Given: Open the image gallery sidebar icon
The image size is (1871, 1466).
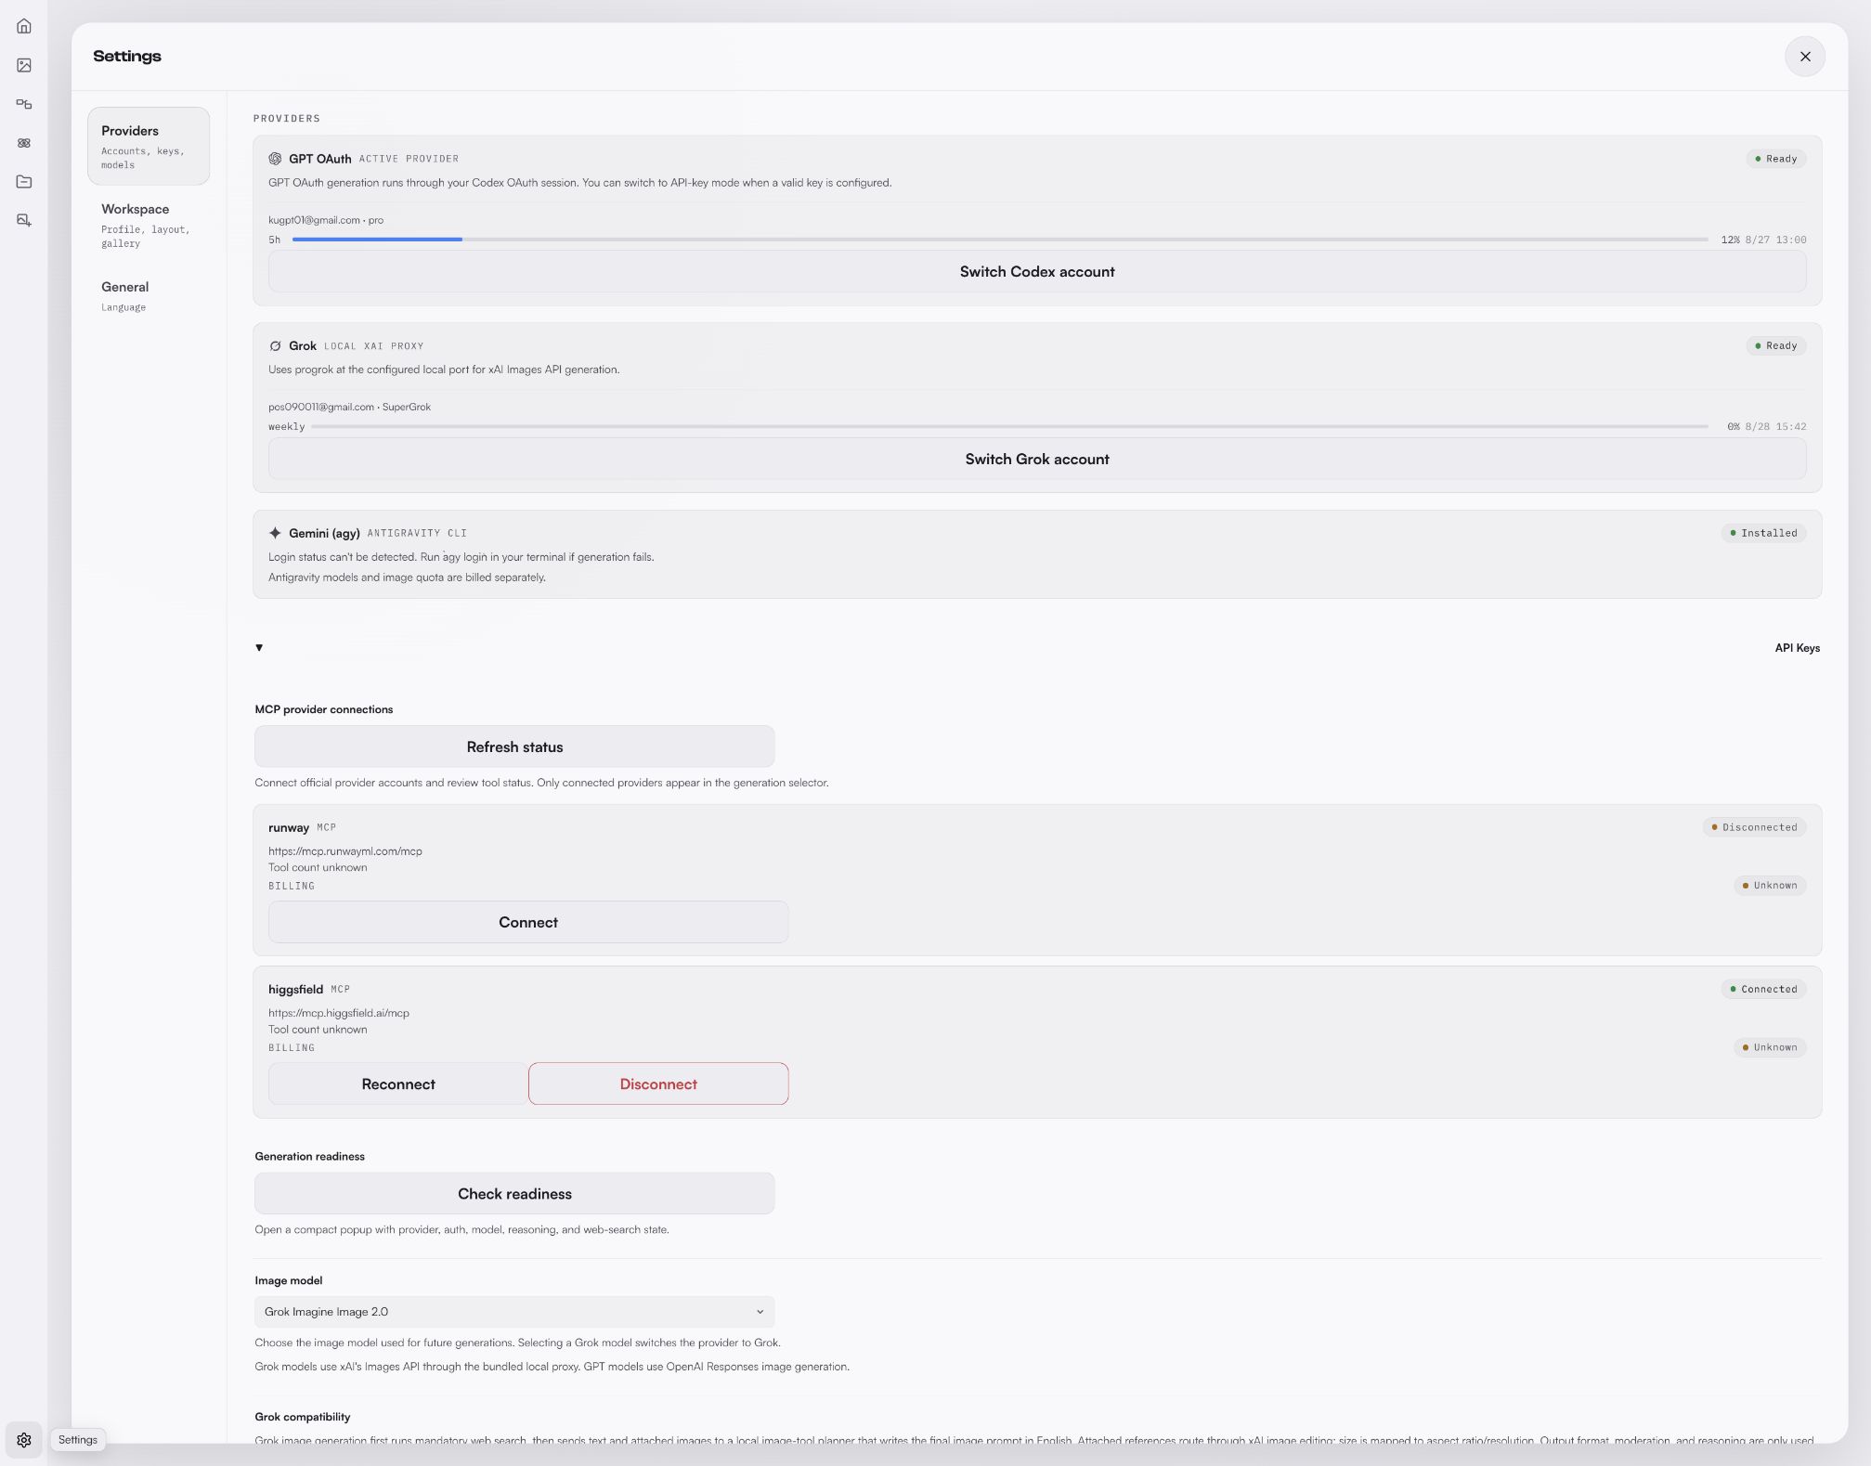Looking at the screenshot, I should pos(24,65).
